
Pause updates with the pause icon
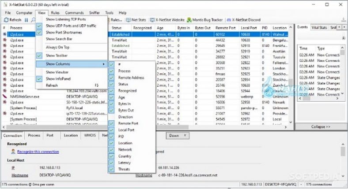[26, 20]
